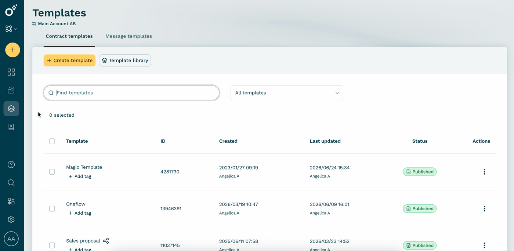
Task: Open the Template library button
Action: tap(125, 61)
